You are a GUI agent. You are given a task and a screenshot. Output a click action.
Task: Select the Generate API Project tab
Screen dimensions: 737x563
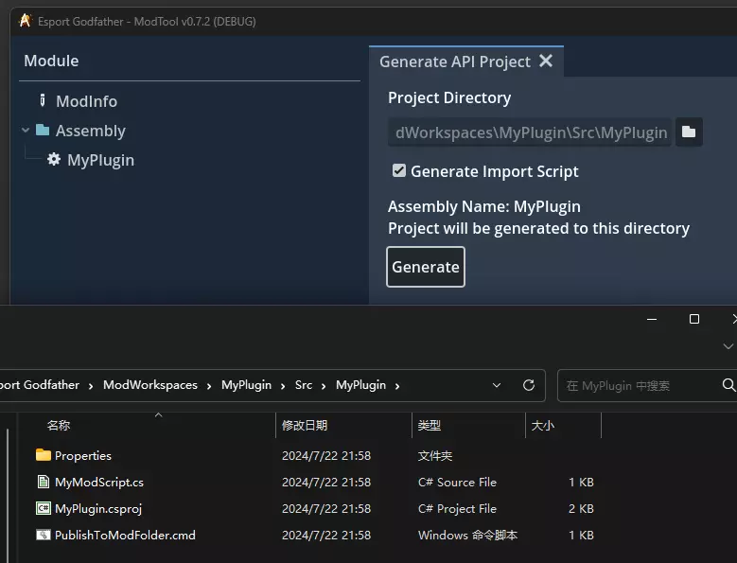click(x=454, y=62)
